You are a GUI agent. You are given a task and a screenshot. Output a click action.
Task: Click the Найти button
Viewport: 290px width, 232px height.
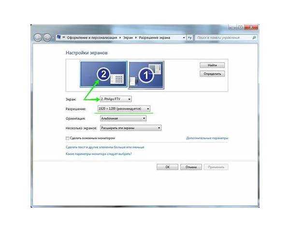click(x=212, y=65)
